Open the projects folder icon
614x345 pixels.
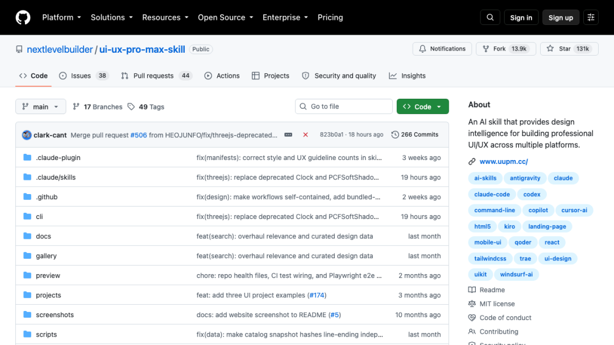[27, 294]
